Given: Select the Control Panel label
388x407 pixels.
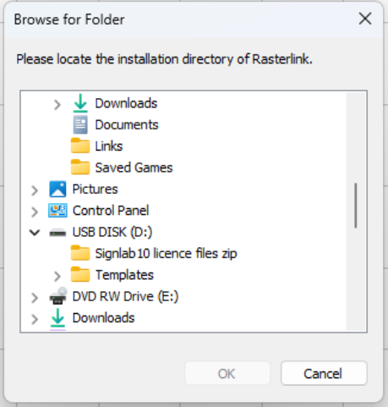Looking at the screenshot, I should tap(111, 211).
